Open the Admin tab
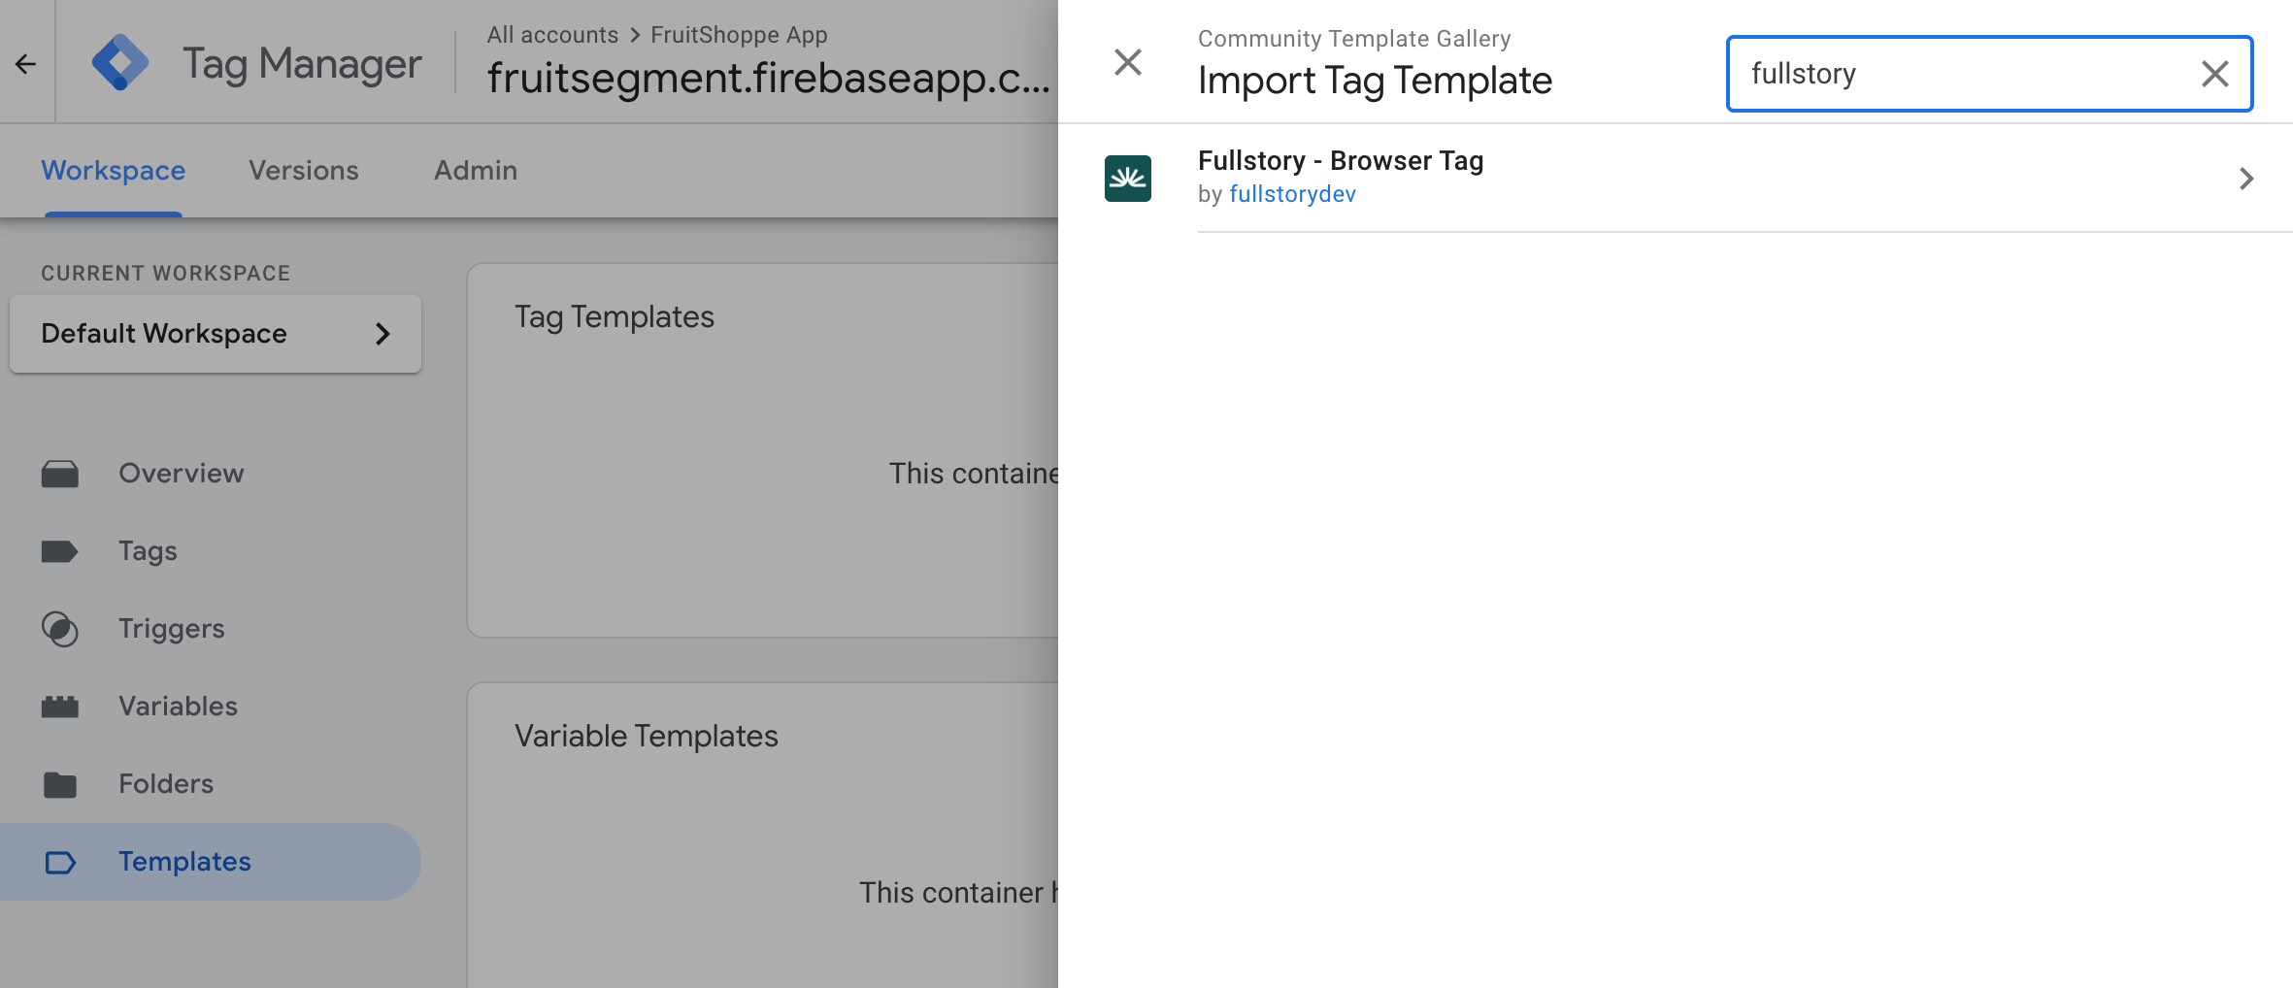This screenshot has width=2293, height=988. (476, 171)
